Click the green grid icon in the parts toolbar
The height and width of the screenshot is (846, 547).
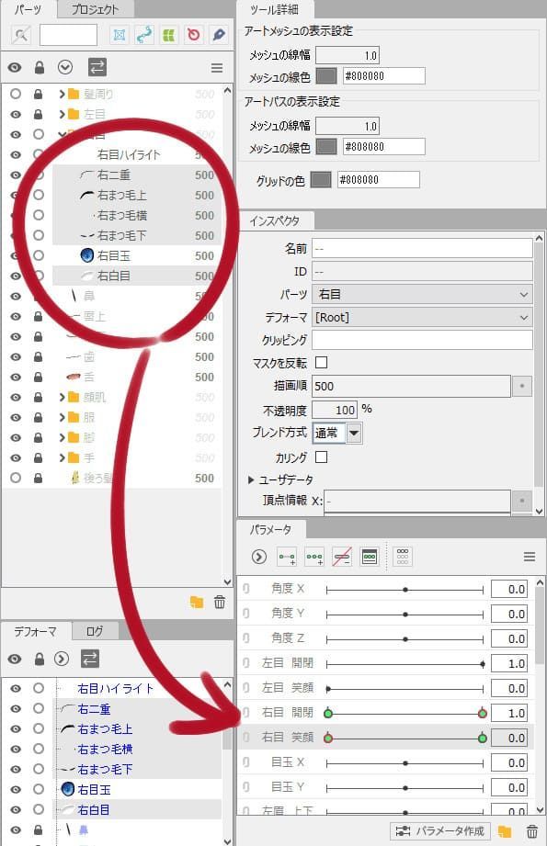pyautogui.click(x=169, y=35)
